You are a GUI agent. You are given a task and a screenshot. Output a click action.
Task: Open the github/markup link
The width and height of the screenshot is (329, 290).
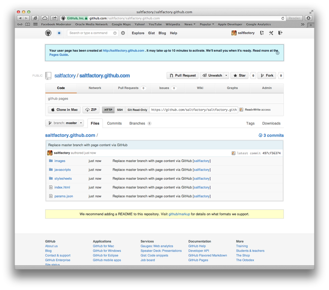click(x=179, y=214)
